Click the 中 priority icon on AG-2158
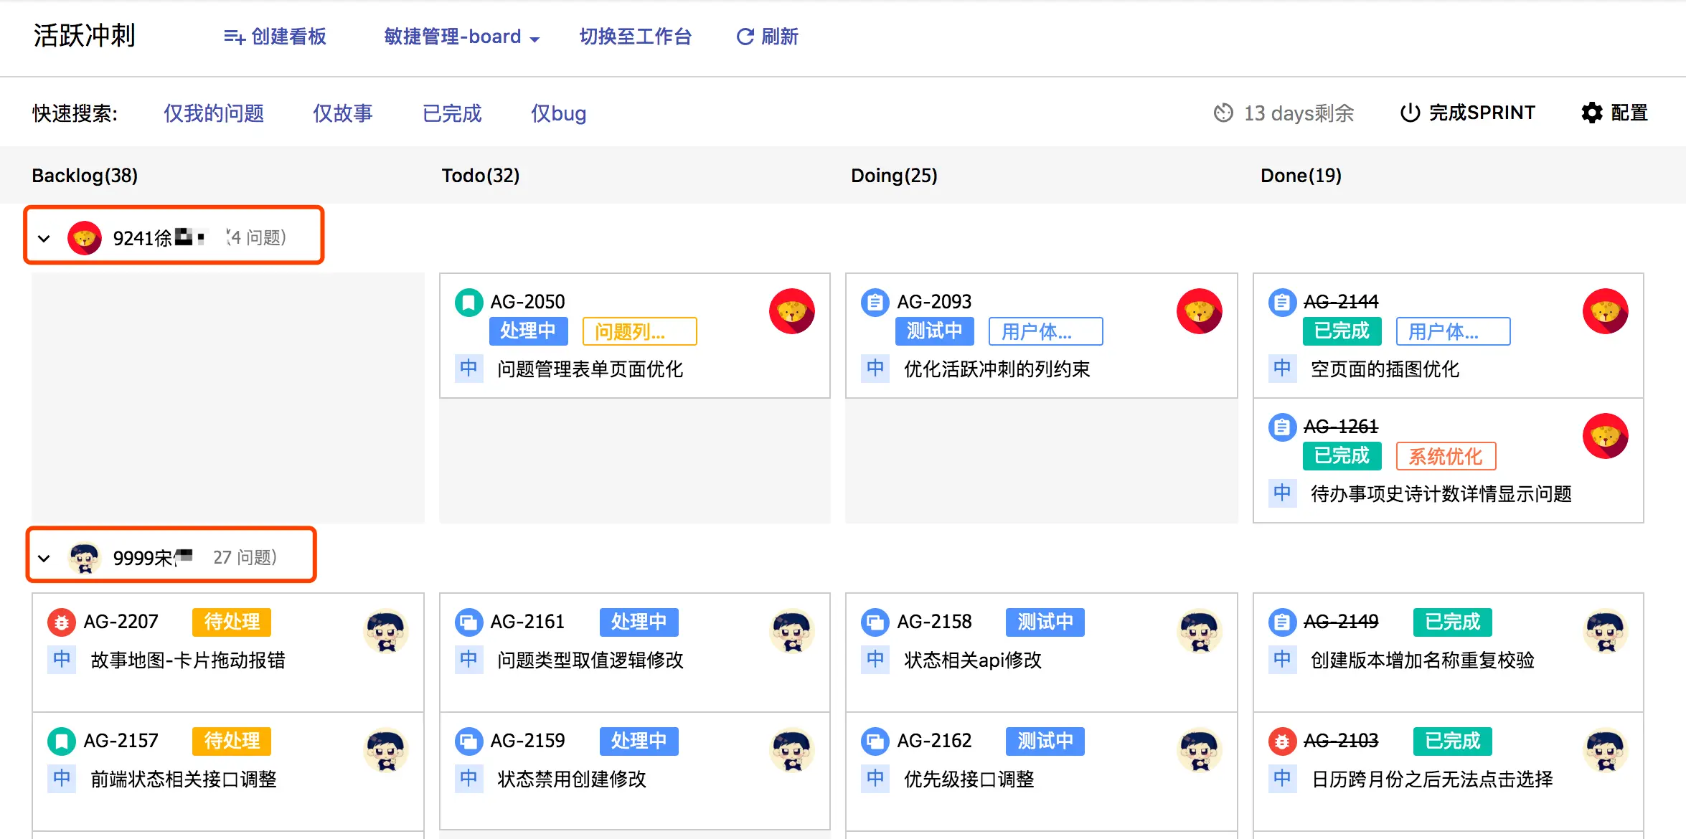Image resolution: width=1686 pixels, height=839 pixels. (875, 659)
